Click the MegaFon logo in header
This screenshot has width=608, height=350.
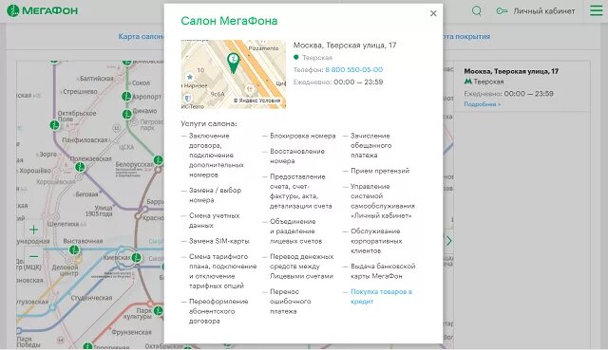[42, 10]
